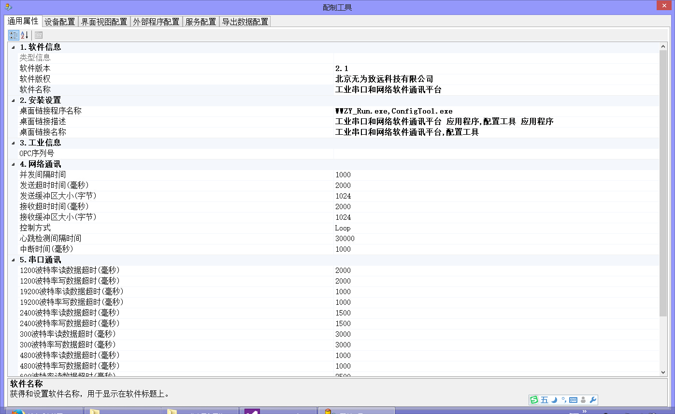This screenshot has height=414, width=675.
Task: Click the property grid scroll up arrow
Action: coord(663,46)
